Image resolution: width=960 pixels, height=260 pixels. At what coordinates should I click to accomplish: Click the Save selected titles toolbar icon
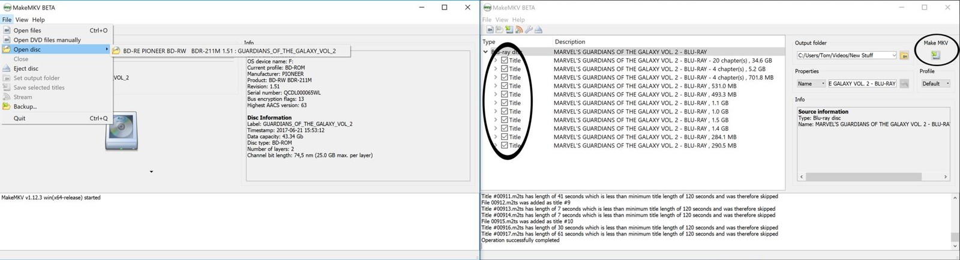[x=509, y=29]
